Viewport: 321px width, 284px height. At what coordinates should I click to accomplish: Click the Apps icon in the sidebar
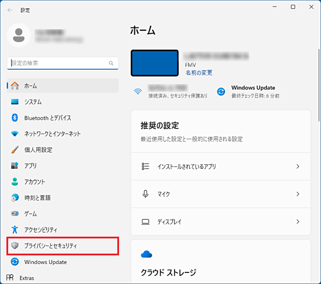(x=15, y=165)
